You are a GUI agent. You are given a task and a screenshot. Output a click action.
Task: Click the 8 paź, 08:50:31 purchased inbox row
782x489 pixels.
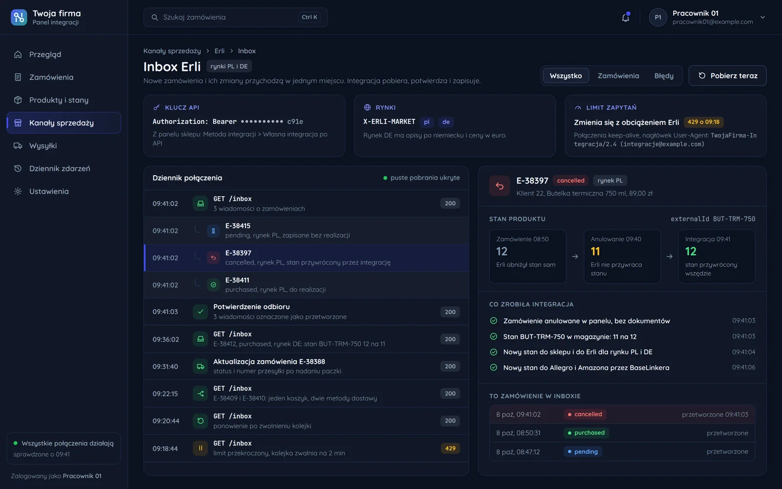622,433
